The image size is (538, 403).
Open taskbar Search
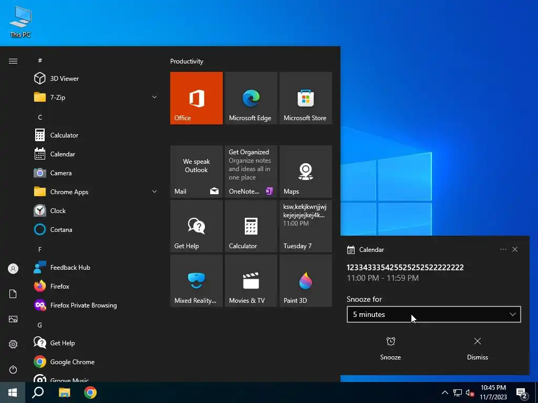[38, 393]
